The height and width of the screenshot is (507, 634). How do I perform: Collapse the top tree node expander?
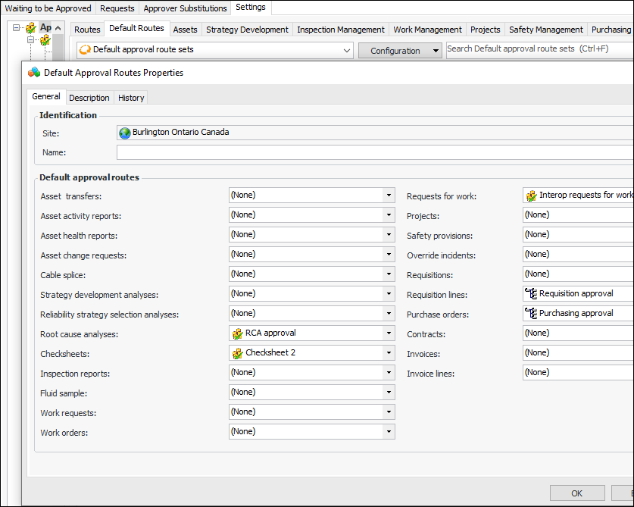coord(17,28)
